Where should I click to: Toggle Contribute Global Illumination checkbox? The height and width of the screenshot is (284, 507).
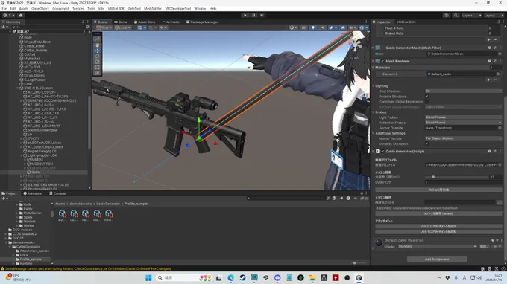(x=427, y=102)
